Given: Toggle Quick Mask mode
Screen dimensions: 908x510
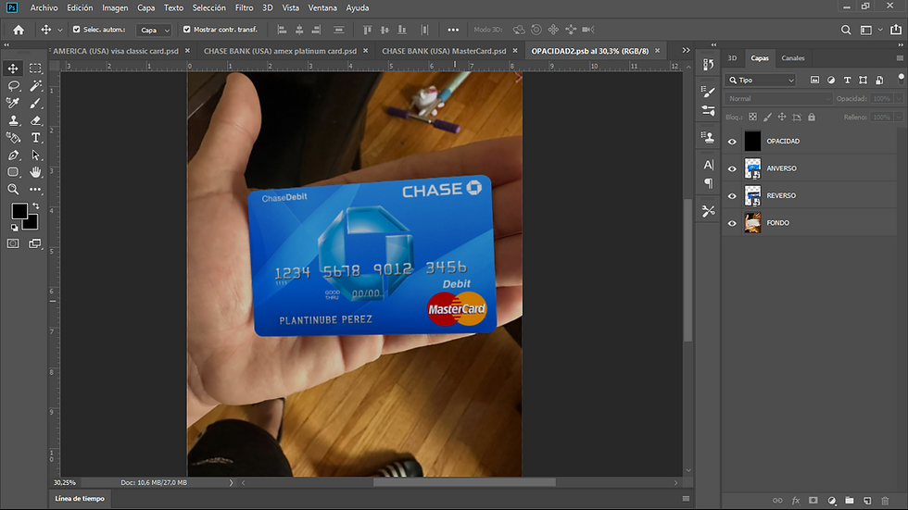Looking at the screenshot, I should coord(13,243).
